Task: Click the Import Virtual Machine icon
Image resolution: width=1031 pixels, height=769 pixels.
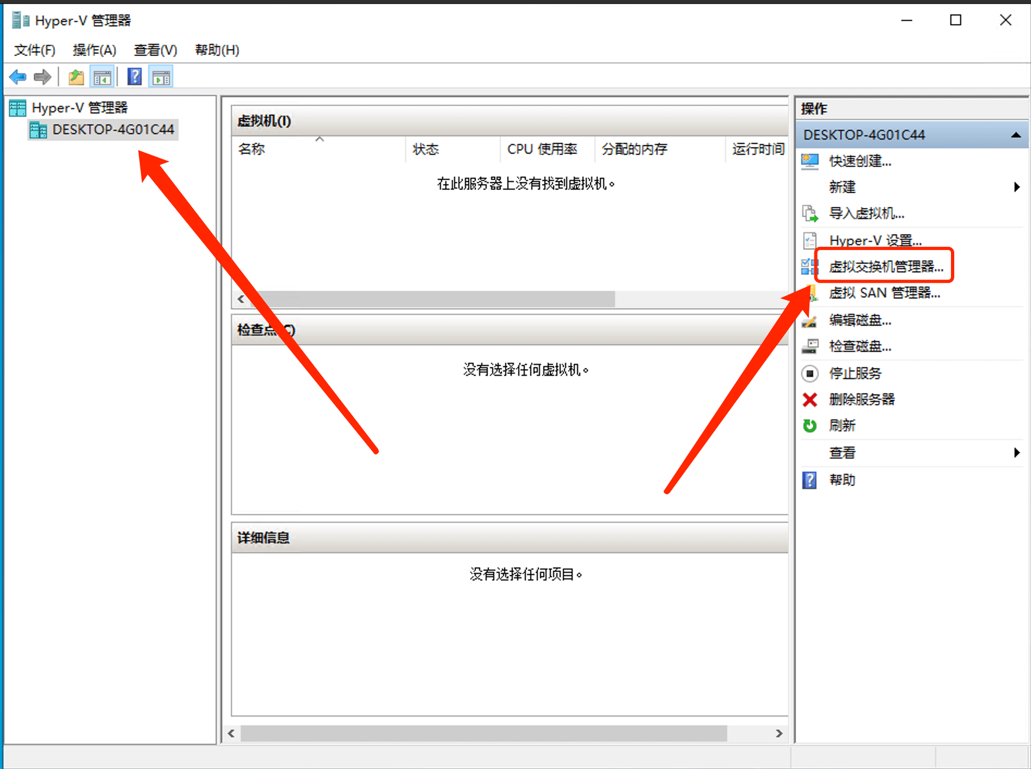Action: 810,213
